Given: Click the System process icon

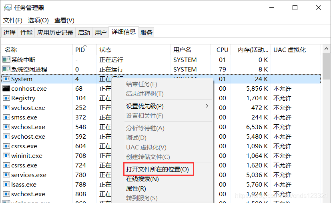Looking at the screenshot, I should (x=6, y=79).
